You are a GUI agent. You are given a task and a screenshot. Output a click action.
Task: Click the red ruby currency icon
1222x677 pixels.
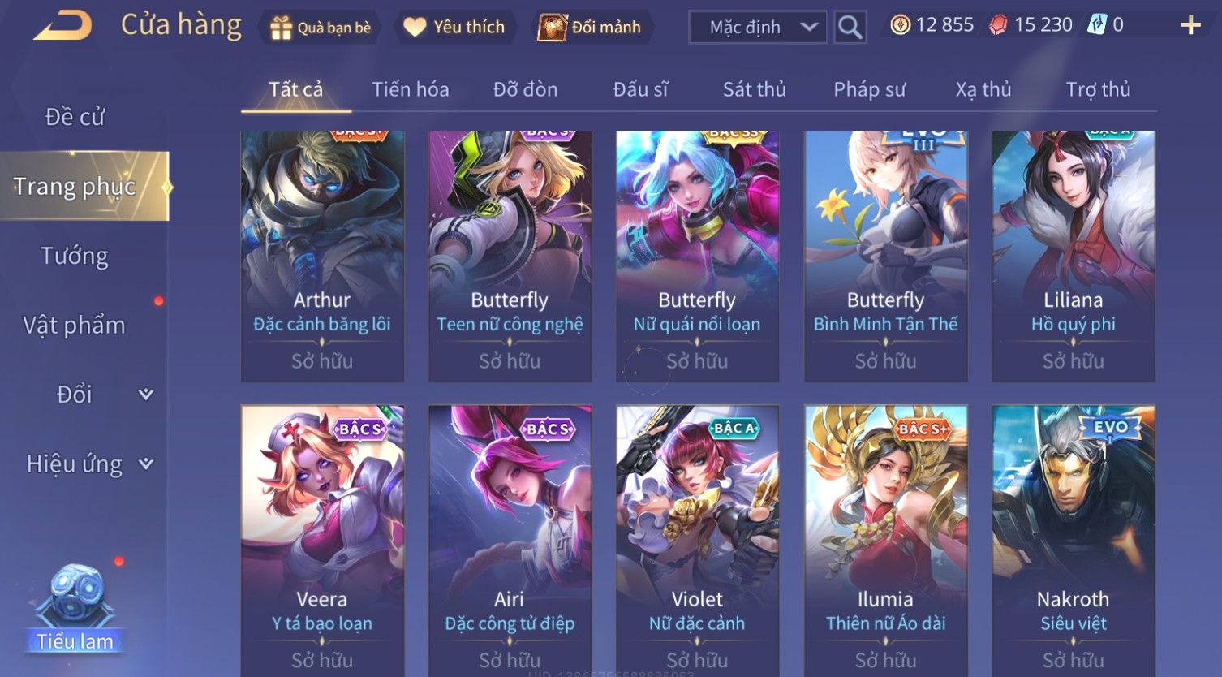tap(998, 25)
